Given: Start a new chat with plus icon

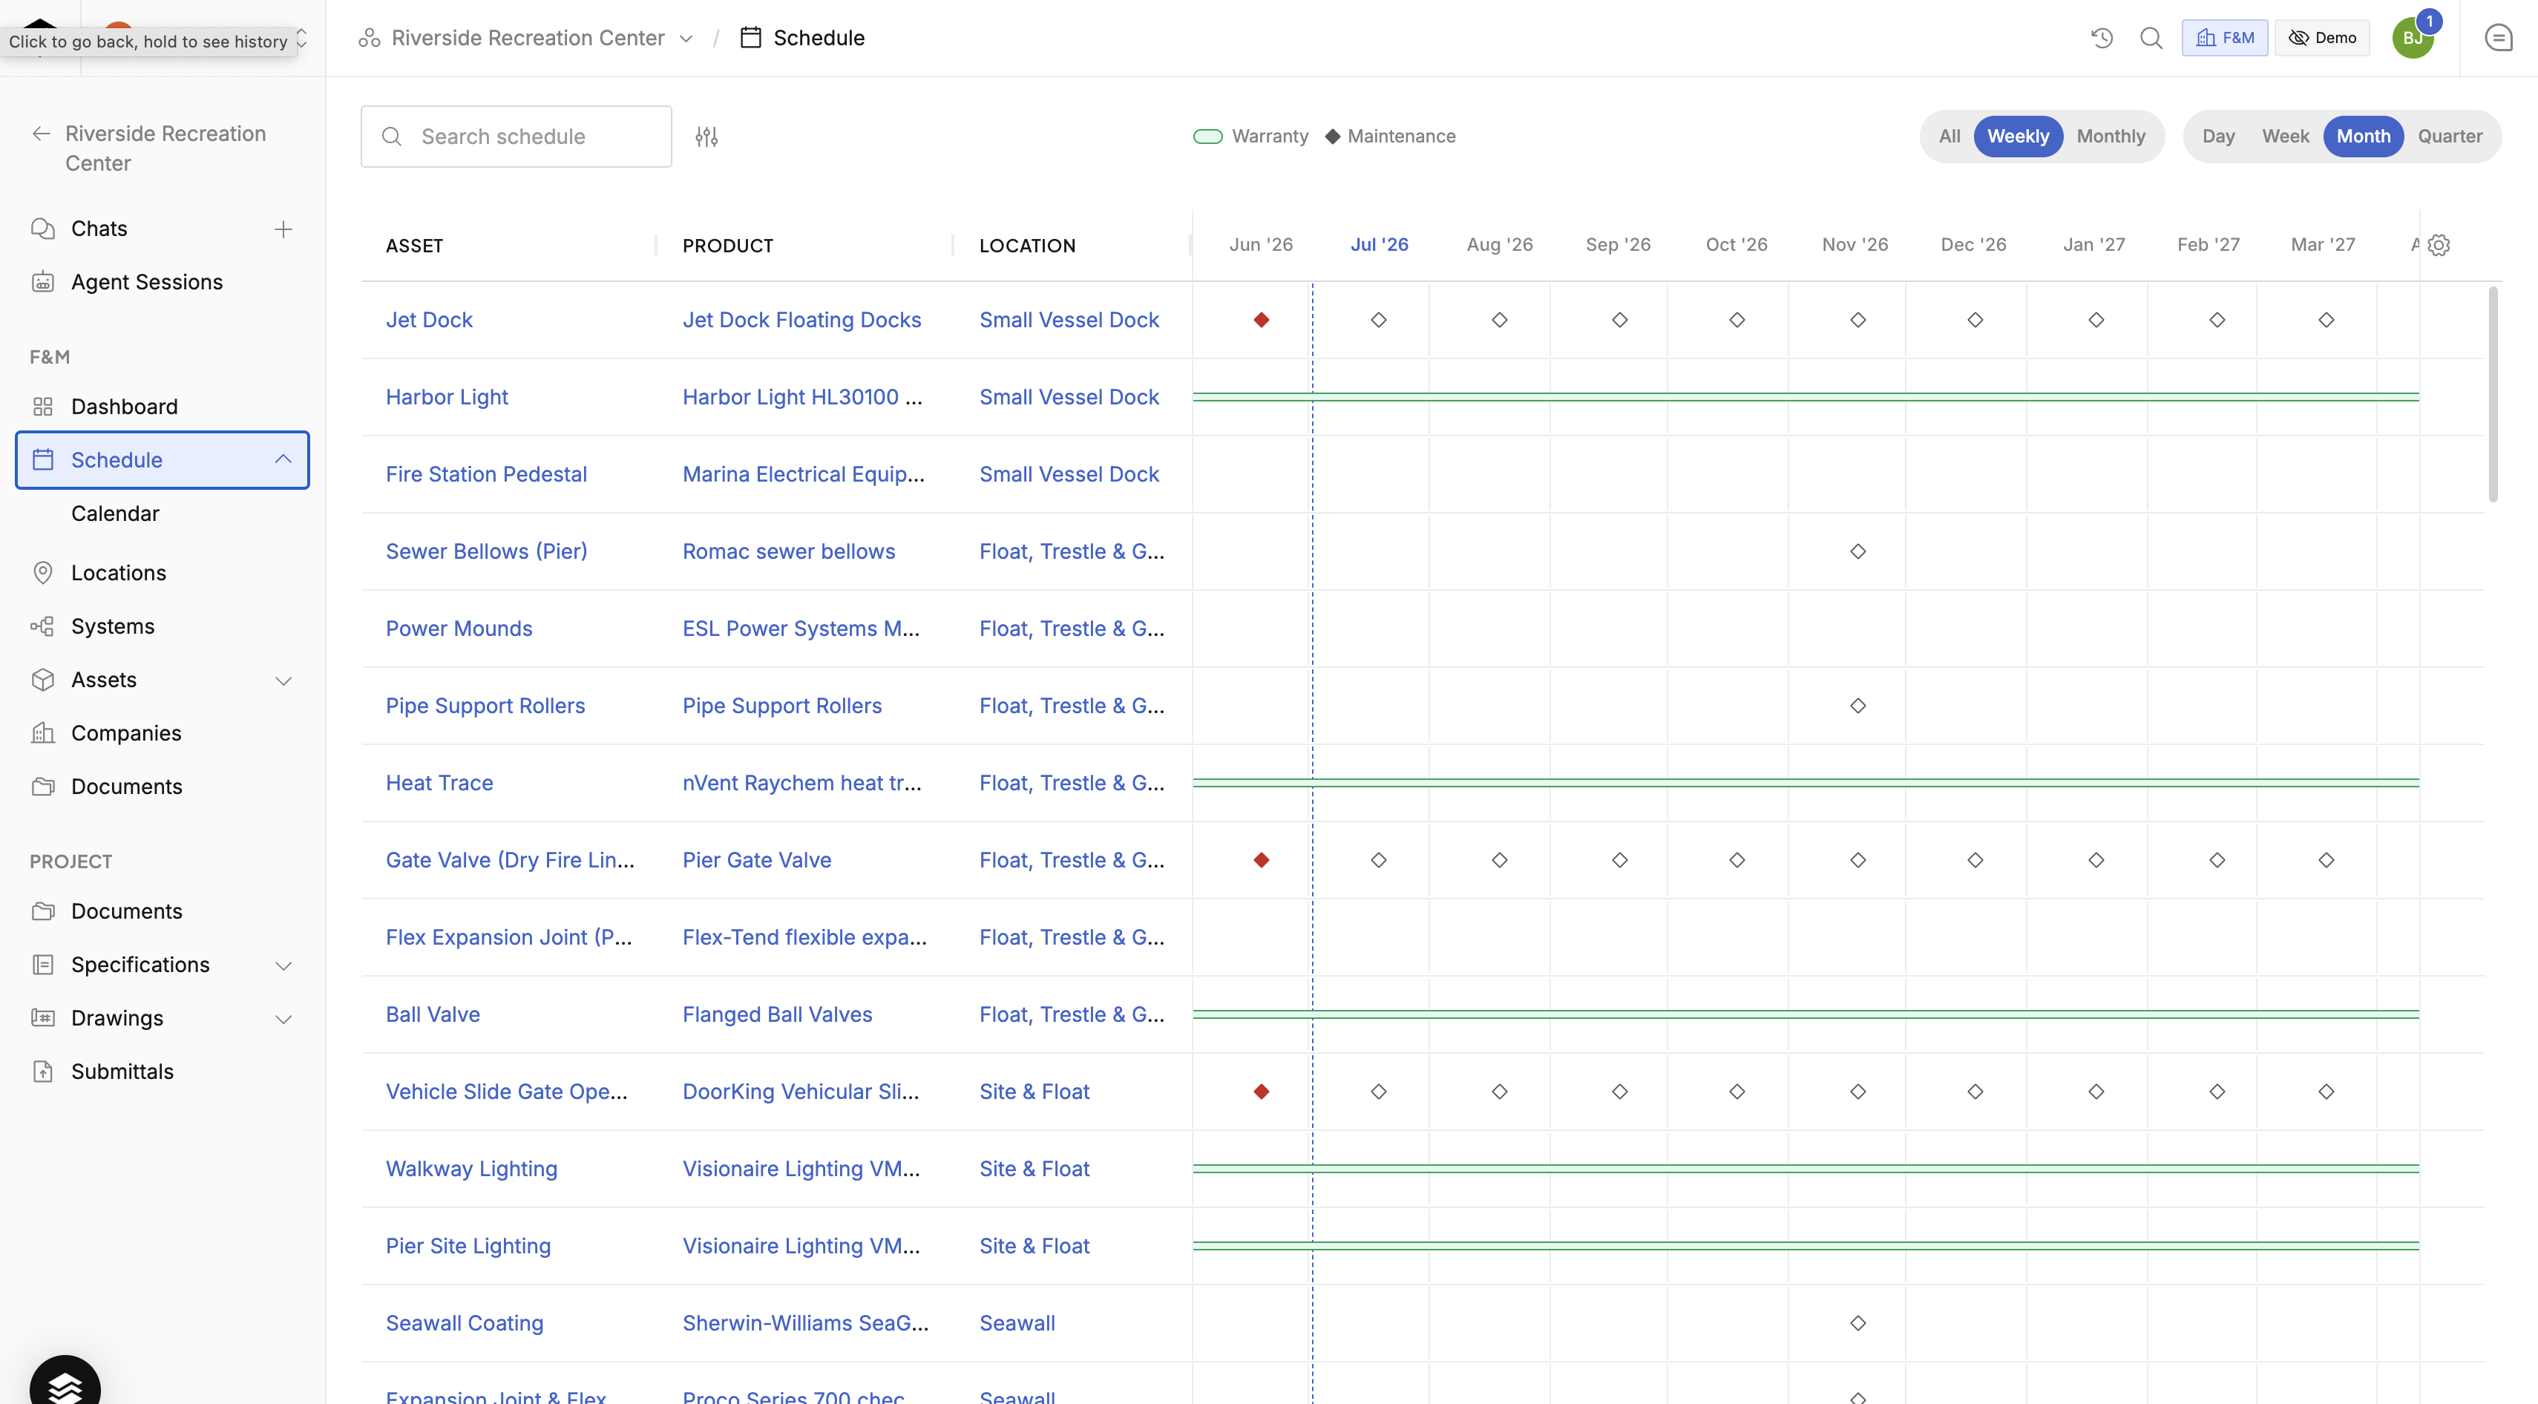Looking at the screenshot, I should (x=283, y=229).
